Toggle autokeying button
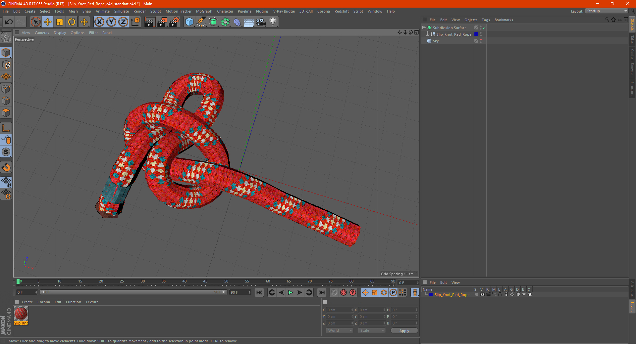This screenshot has height=344, width=636. pyautogui.click(x=344, y=292)
